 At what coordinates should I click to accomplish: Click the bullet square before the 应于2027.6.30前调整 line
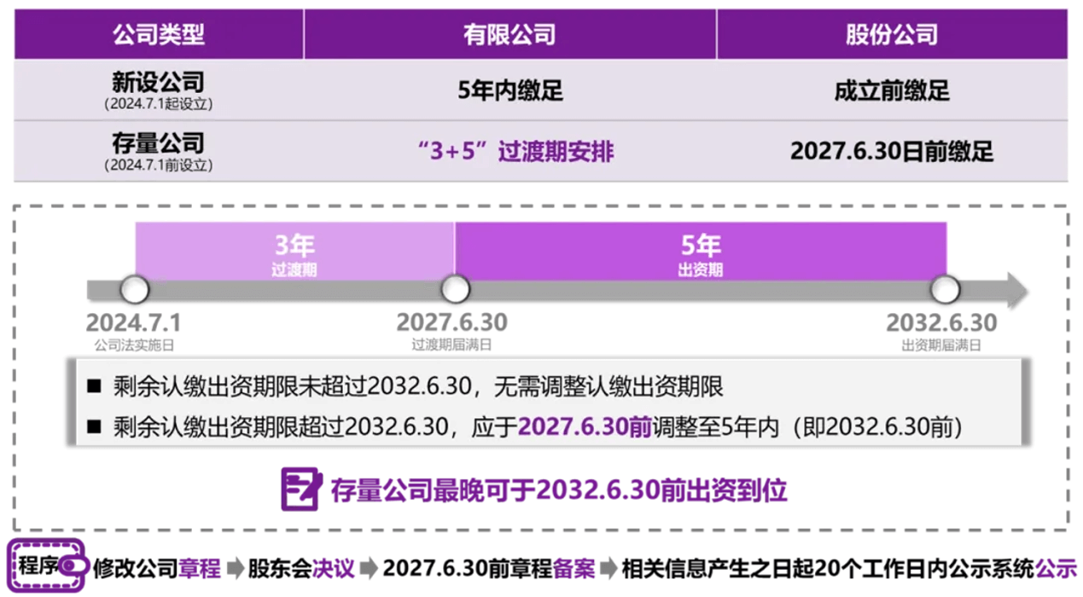(94, 426)
